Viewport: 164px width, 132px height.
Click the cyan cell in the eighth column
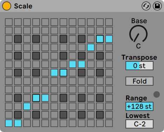[73, 64]
